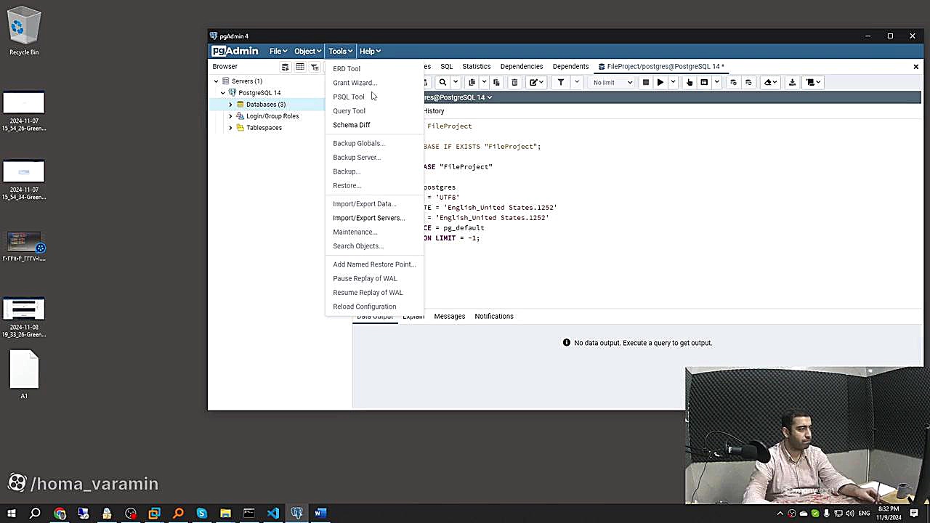Screen dimensions: 930x523
Task: Open the Copy options dropdown arrow
Action: (x=484, y=82)
